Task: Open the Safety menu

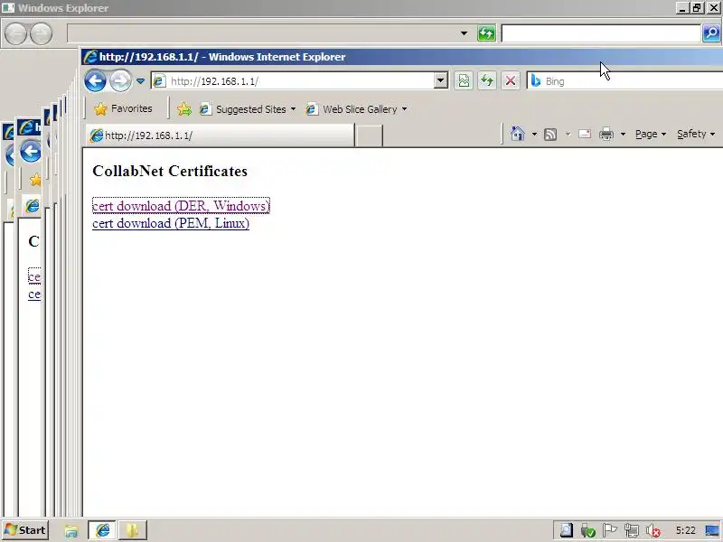Action: pyautogui.click(x=696, y=134)
